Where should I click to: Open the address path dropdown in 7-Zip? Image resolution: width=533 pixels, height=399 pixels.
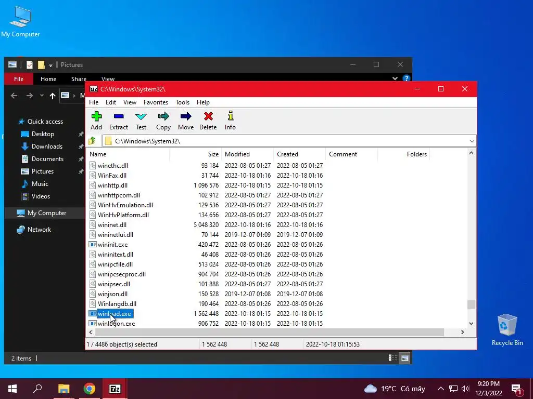tap(472, 141)
